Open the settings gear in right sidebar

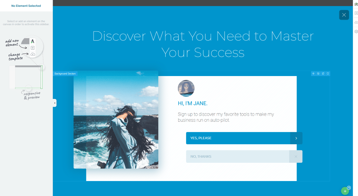coord(356,32)
